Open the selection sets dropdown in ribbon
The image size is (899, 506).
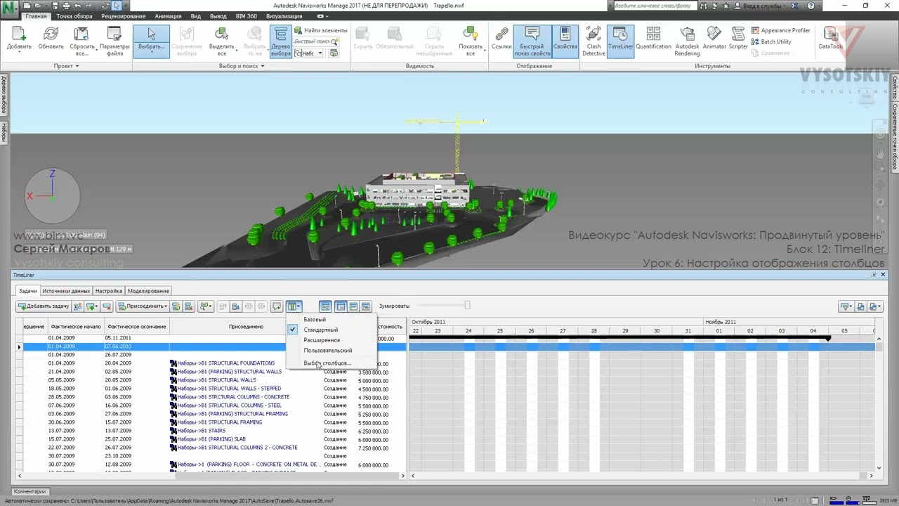point(309,53)
